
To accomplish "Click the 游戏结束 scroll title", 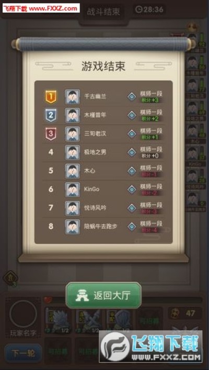I will click(x=103, y=66).
